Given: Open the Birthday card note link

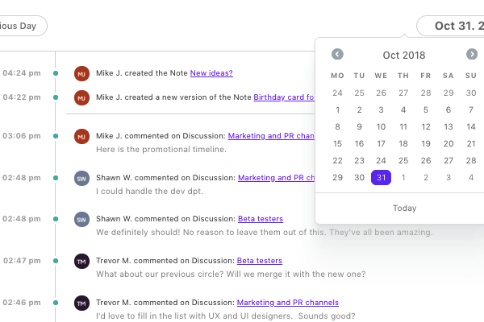Looking at the screenshot, I should pos(284,97).
